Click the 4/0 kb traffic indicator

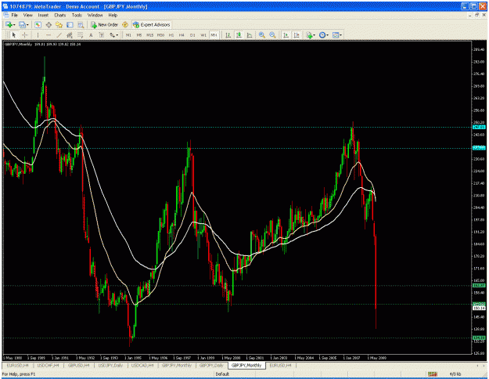coord(455,374)
